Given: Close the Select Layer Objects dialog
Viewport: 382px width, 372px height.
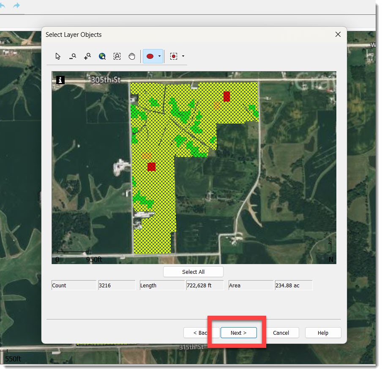Looking at the screenshot, I should [338, 35].
